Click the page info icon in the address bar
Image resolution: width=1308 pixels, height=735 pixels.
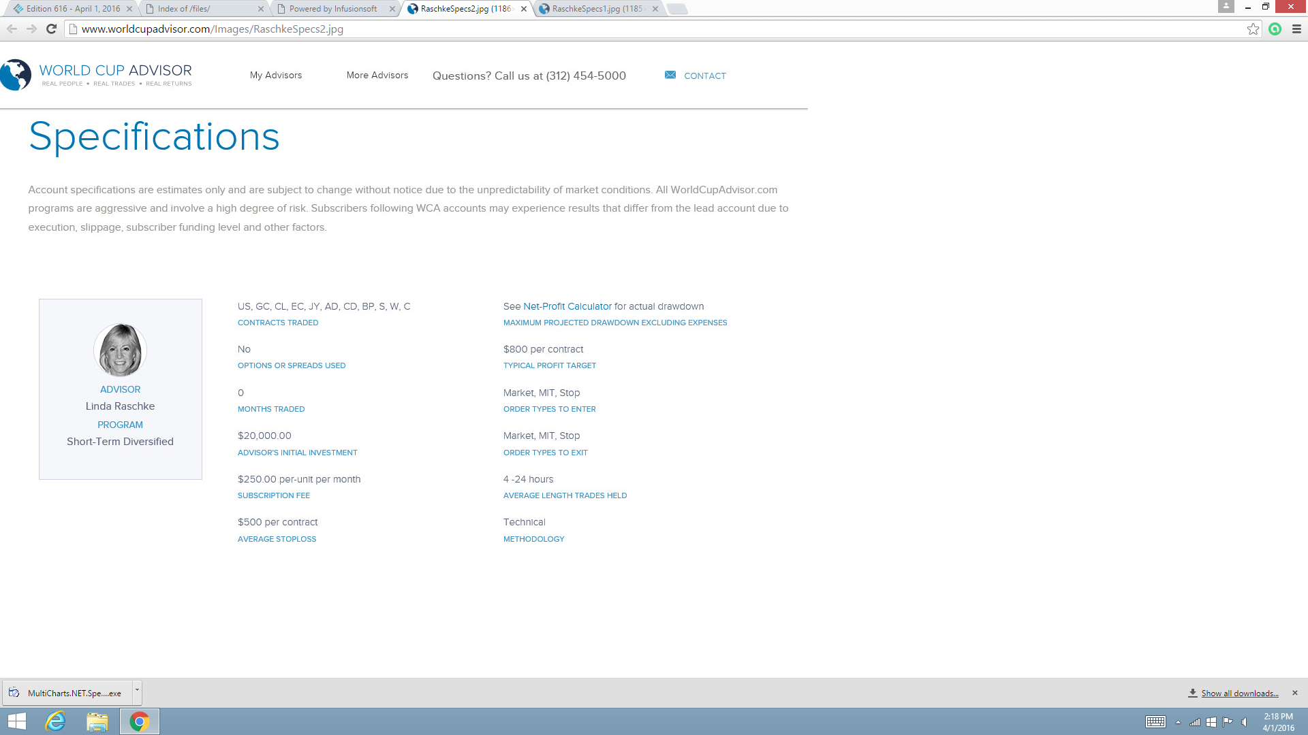click(74, 29)
